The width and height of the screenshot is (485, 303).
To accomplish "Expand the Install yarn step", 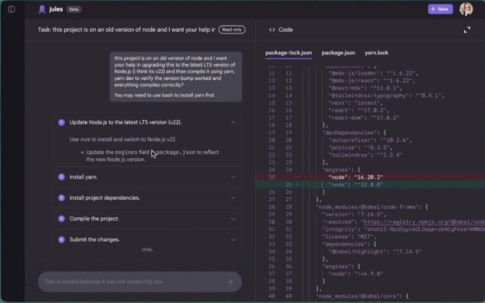I will click(233, 177).
